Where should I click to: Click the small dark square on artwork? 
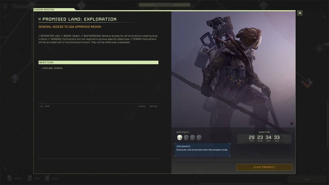(292, 124)
